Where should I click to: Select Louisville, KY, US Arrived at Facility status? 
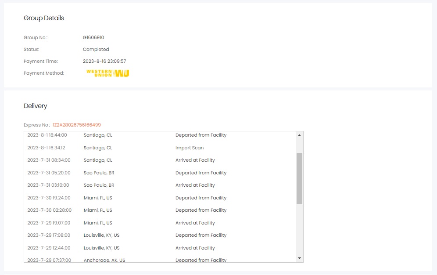[x=195, y=248]
